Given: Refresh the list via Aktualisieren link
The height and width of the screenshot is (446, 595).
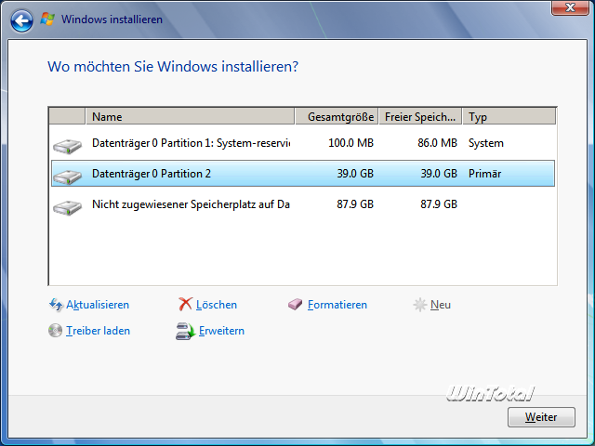Looking at the screenshot, I should click(x=98, y=305).
